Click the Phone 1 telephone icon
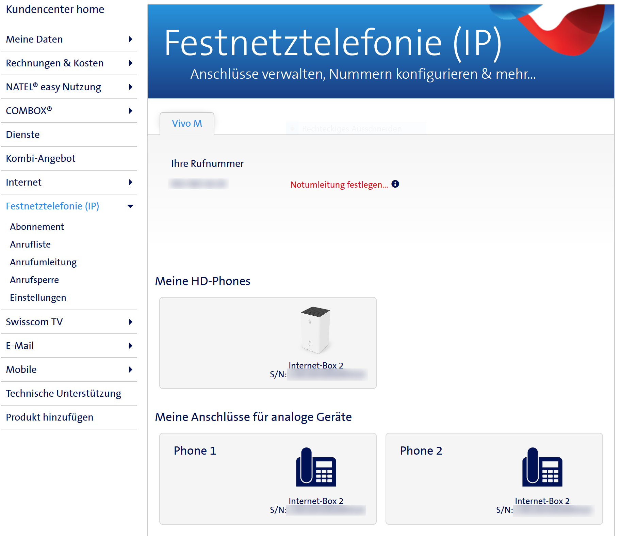Image resolution: width=621 pixels, height=536 pixels. click(316, 467)
